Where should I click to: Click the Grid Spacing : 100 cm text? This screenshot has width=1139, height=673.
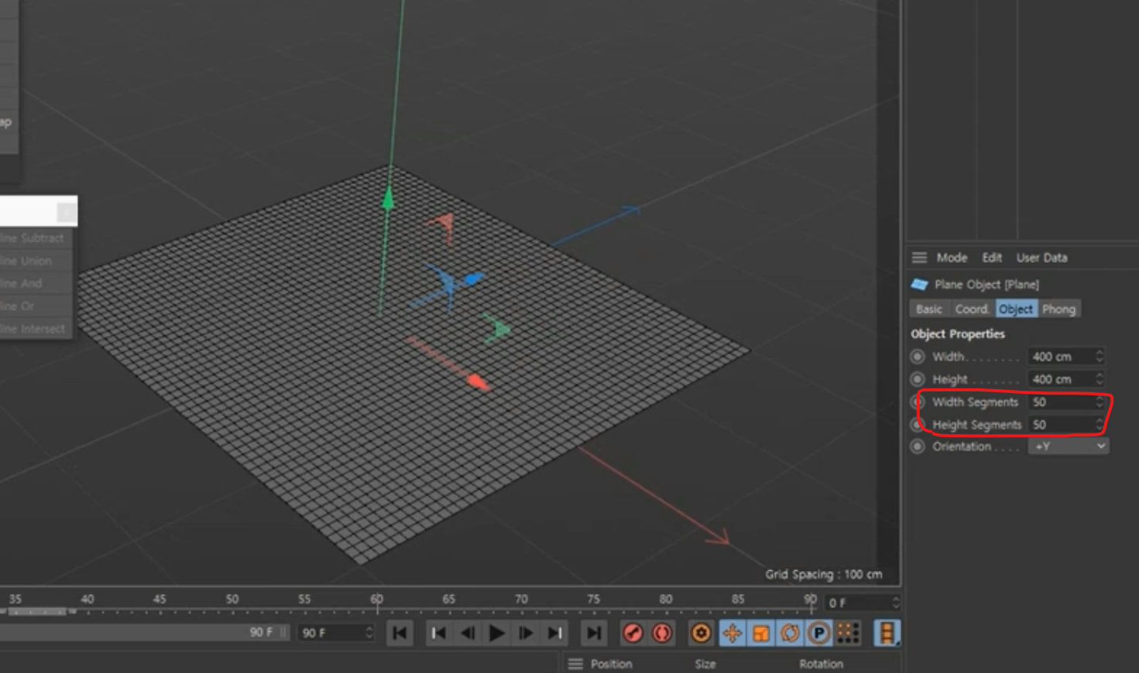click(x=824, y=574)
